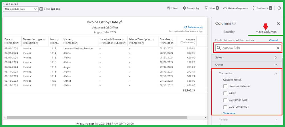Switch to the Reorder tab

click(229, 32)
